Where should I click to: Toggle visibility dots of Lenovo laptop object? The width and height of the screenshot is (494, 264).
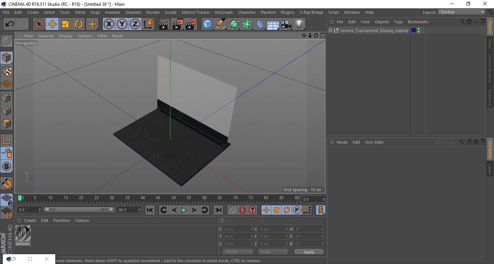(419, 30)
